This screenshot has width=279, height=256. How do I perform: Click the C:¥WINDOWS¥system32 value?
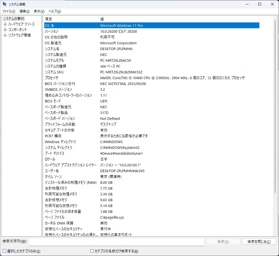click(x=120, y=148)
